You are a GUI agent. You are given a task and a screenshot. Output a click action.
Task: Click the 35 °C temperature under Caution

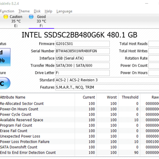[x=16, y=21]
